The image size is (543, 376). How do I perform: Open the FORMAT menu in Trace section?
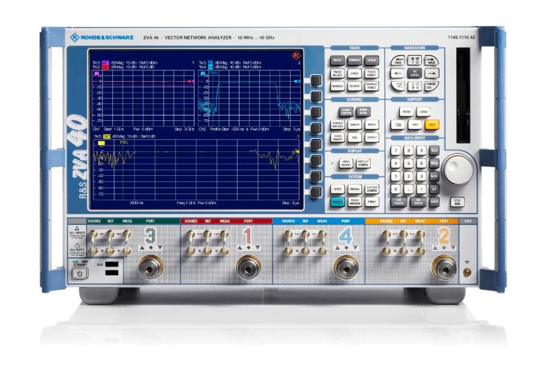click(355, 60)
